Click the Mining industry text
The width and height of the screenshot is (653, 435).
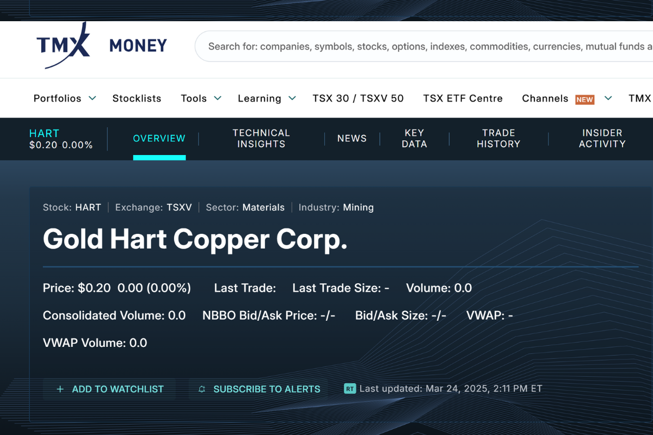(x=358, y=207)
